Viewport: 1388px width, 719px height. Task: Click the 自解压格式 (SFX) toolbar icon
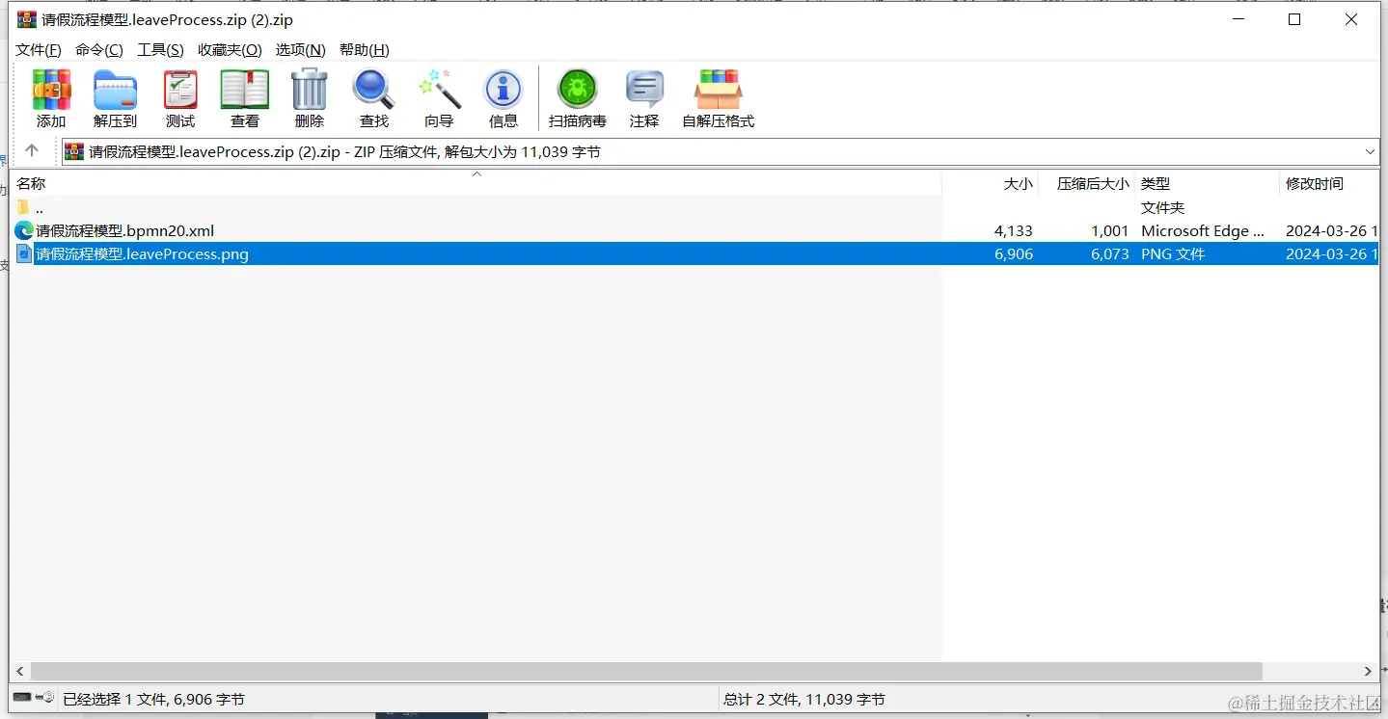point(719,90)
